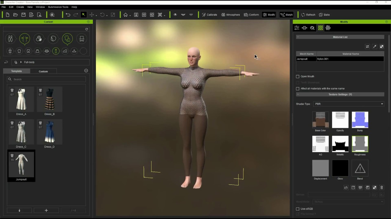Image resolution: width=391 pixels, height=219 pixels.
Task: Click the material eyedropper picker icon
Action: tap(375, 47)
